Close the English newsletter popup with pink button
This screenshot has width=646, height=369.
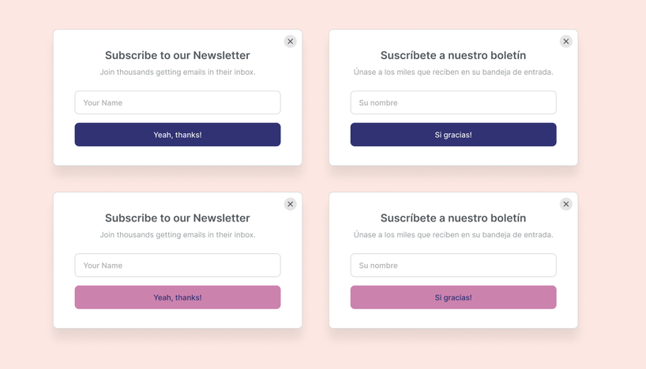(290, 204)
